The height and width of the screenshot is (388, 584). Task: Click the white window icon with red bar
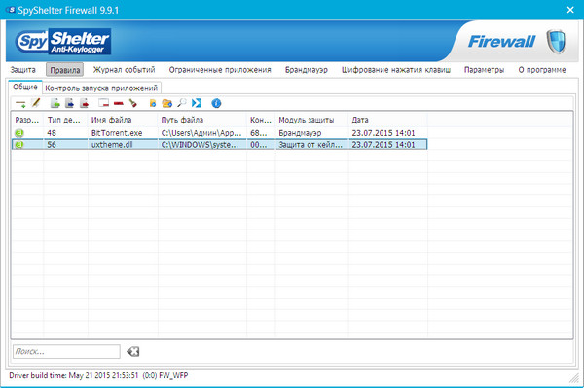[x=103, y=103]
